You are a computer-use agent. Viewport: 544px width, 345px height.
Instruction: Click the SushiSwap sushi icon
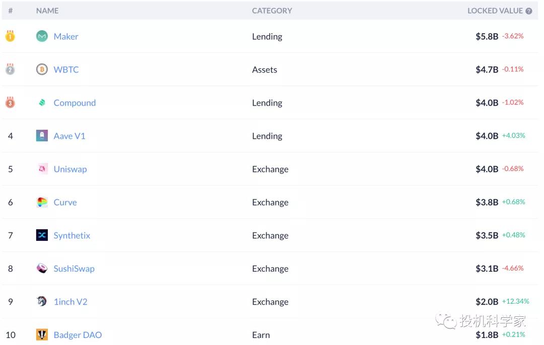[x=42, y=268]
